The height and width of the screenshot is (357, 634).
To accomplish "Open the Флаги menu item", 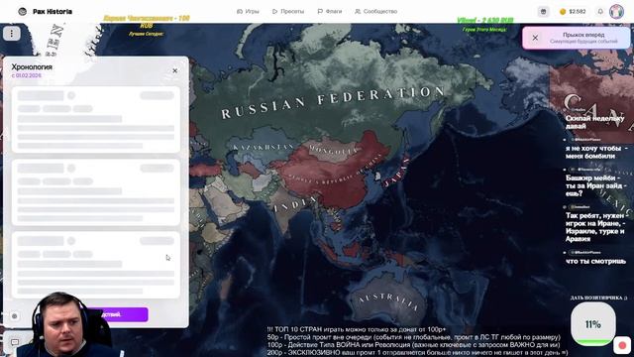I will click(330, 11).
